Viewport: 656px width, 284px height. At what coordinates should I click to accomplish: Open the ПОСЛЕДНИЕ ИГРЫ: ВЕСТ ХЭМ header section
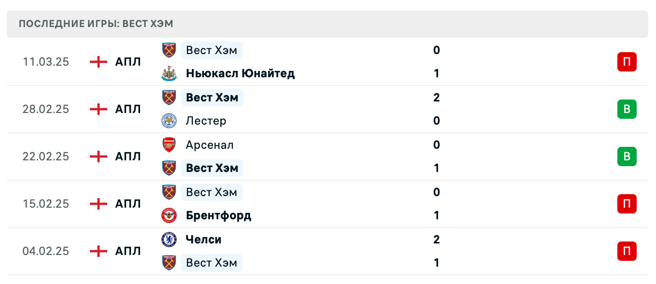[96, 24]
